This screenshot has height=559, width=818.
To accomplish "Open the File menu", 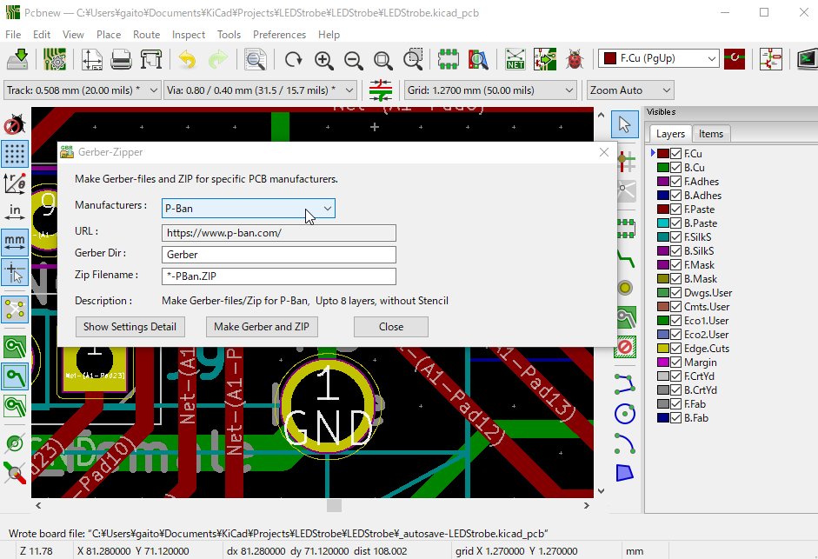I will pos(13,35).
